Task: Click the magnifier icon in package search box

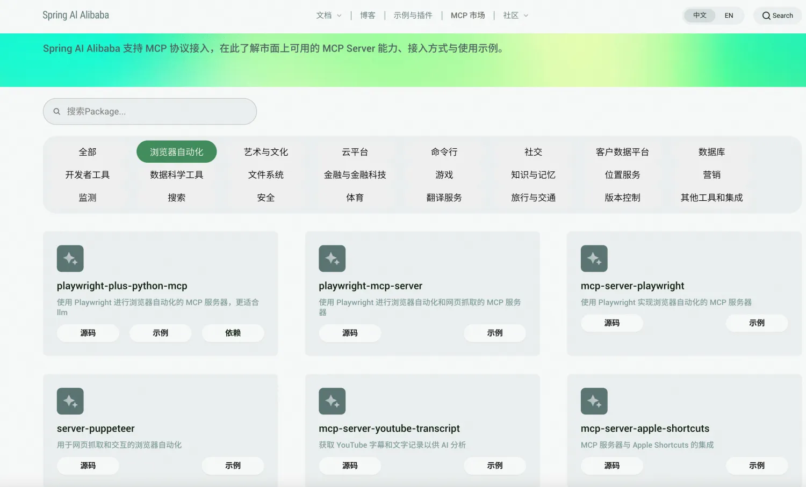Action: (x=57, y=112)
